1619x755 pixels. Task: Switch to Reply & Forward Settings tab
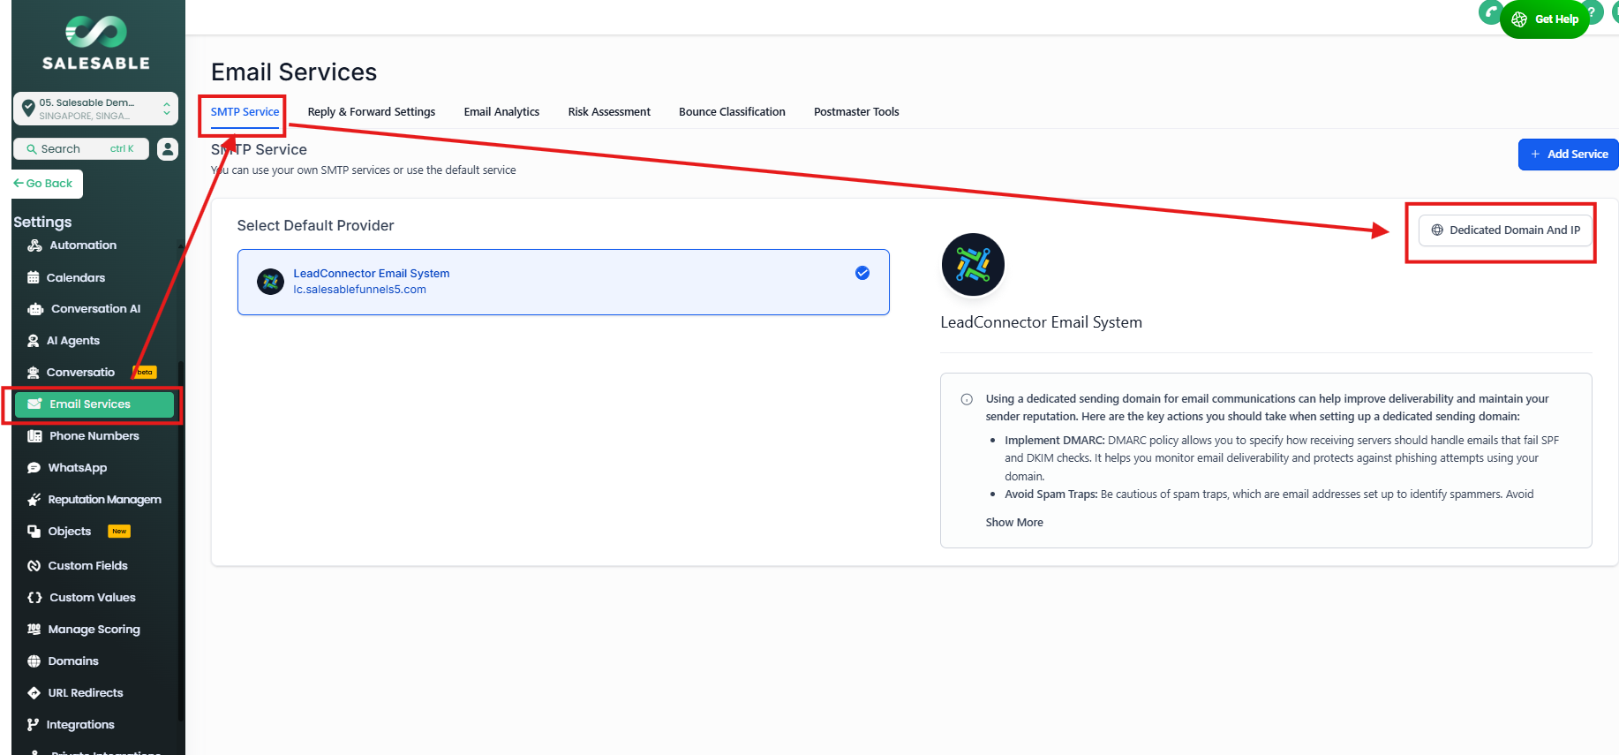pyautogui.click(x=372, y=112)
